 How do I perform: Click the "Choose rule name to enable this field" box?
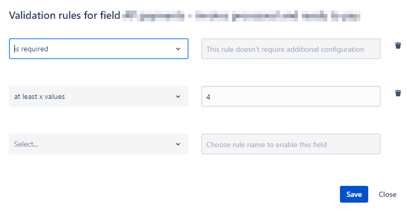[291, 144]
